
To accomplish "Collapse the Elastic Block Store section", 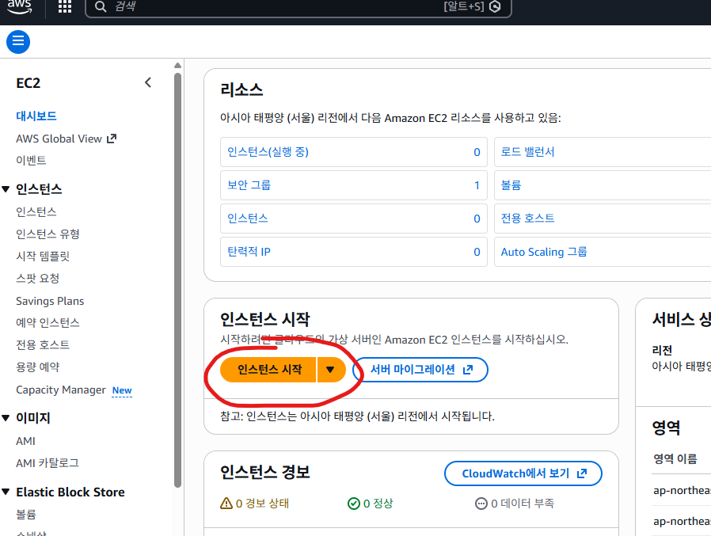I will [x=6, y=492].
